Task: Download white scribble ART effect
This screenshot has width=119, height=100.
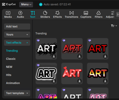Action: tap(54, 56)
